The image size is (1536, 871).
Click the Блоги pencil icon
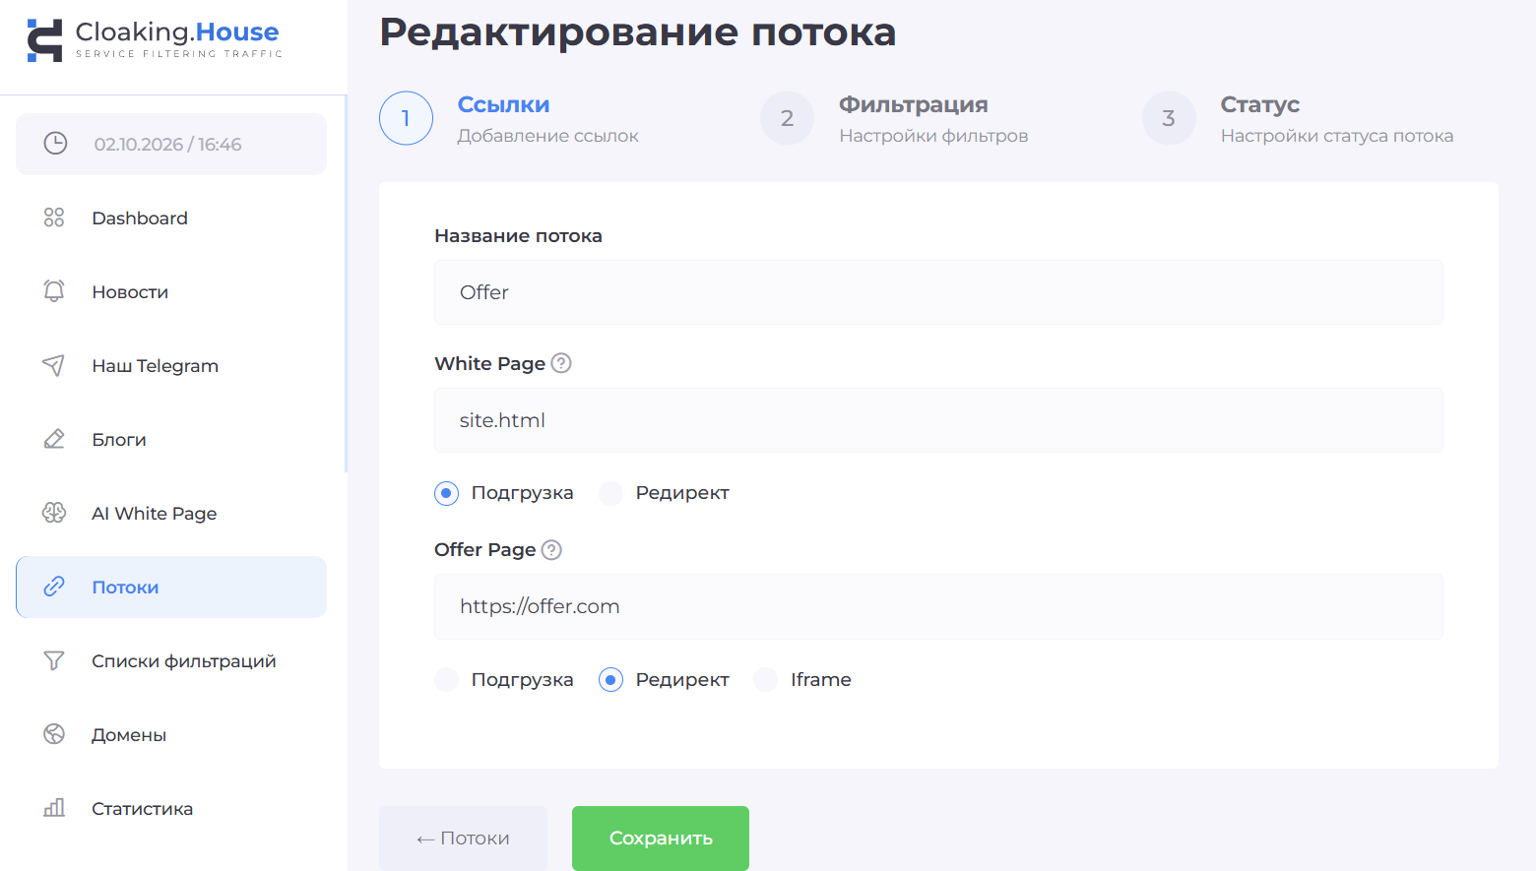click(54, 439)
